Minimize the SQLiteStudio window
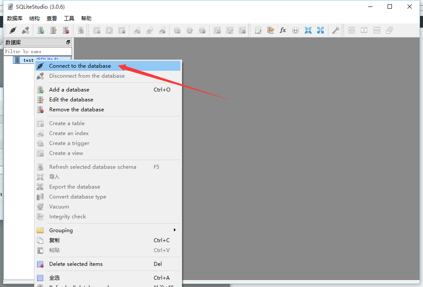The image size is (423, 287). [x=370, y=6]
